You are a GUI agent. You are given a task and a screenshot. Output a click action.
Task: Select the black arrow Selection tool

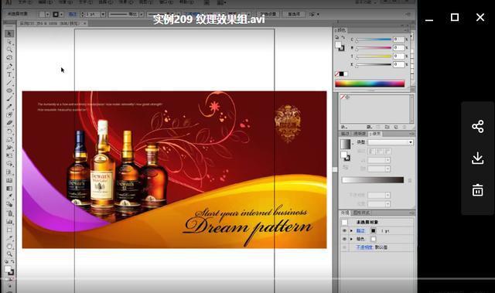(9, 34)
